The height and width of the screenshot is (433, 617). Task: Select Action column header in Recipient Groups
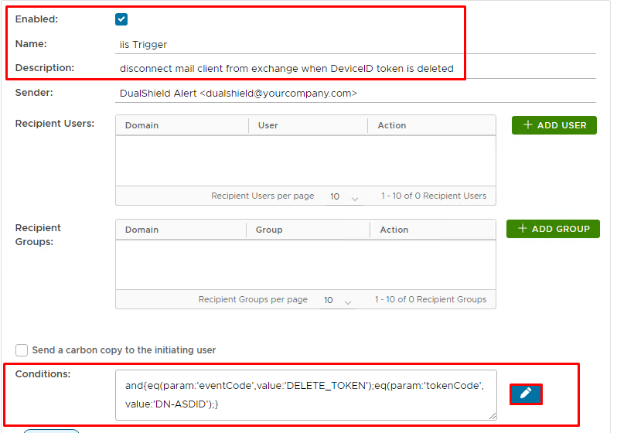[x=394, y=230]
